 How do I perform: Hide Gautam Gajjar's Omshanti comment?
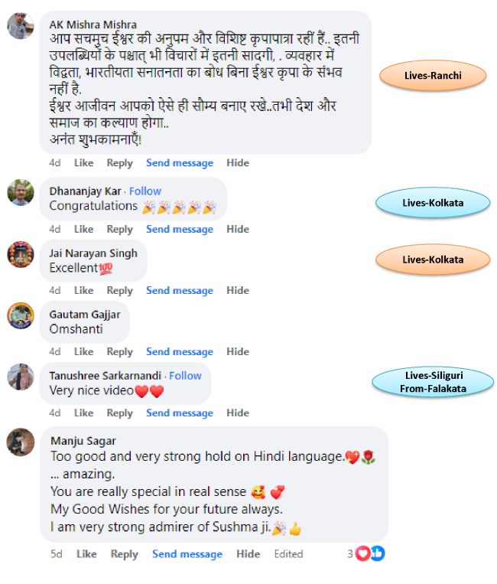tap(238, 351)
